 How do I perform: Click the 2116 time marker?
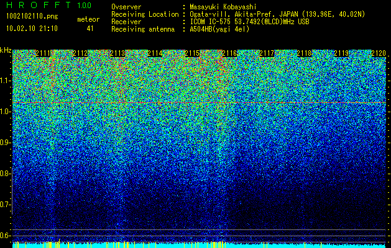coord(229,53)
